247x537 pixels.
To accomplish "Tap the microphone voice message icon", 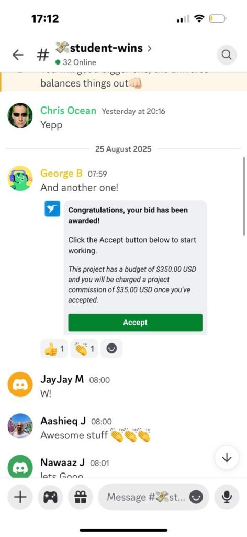I will pyautogui.click(x=227, y=497).
